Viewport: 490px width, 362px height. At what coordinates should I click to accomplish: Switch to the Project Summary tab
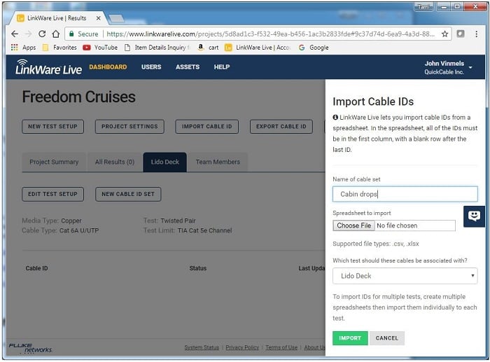[54, 162]
